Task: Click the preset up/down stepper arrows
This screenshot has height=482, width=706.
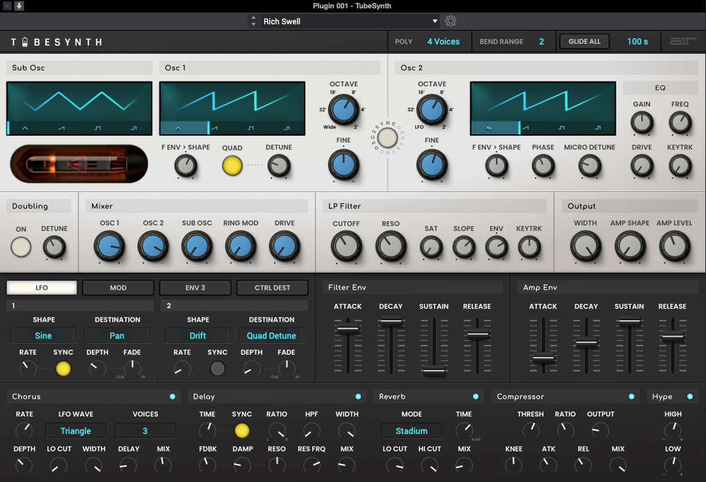Action: [x=253, y=21]
